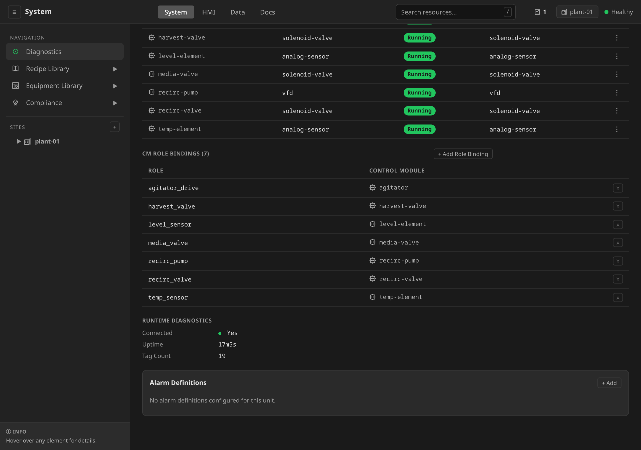
Task: Click the plant-01 building icon in Sites
Action: [27, 142]
